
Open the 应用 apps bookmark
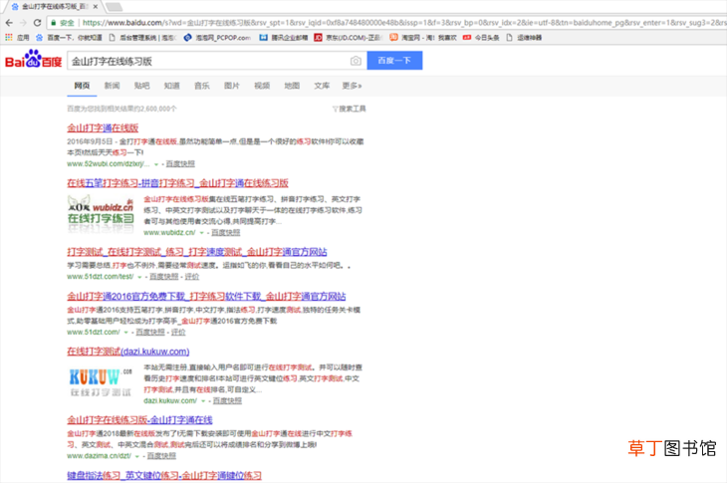pyautogui.click(x=17, y=38)
